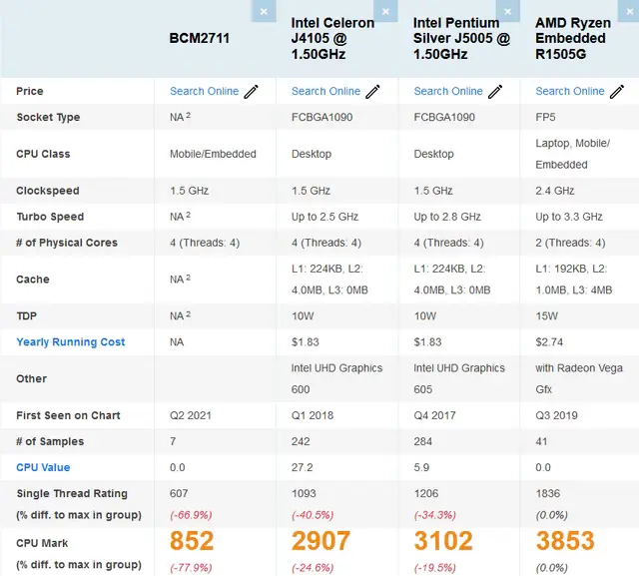Click the CPU Mark row label
639x576 pixels.
(42, 543)
